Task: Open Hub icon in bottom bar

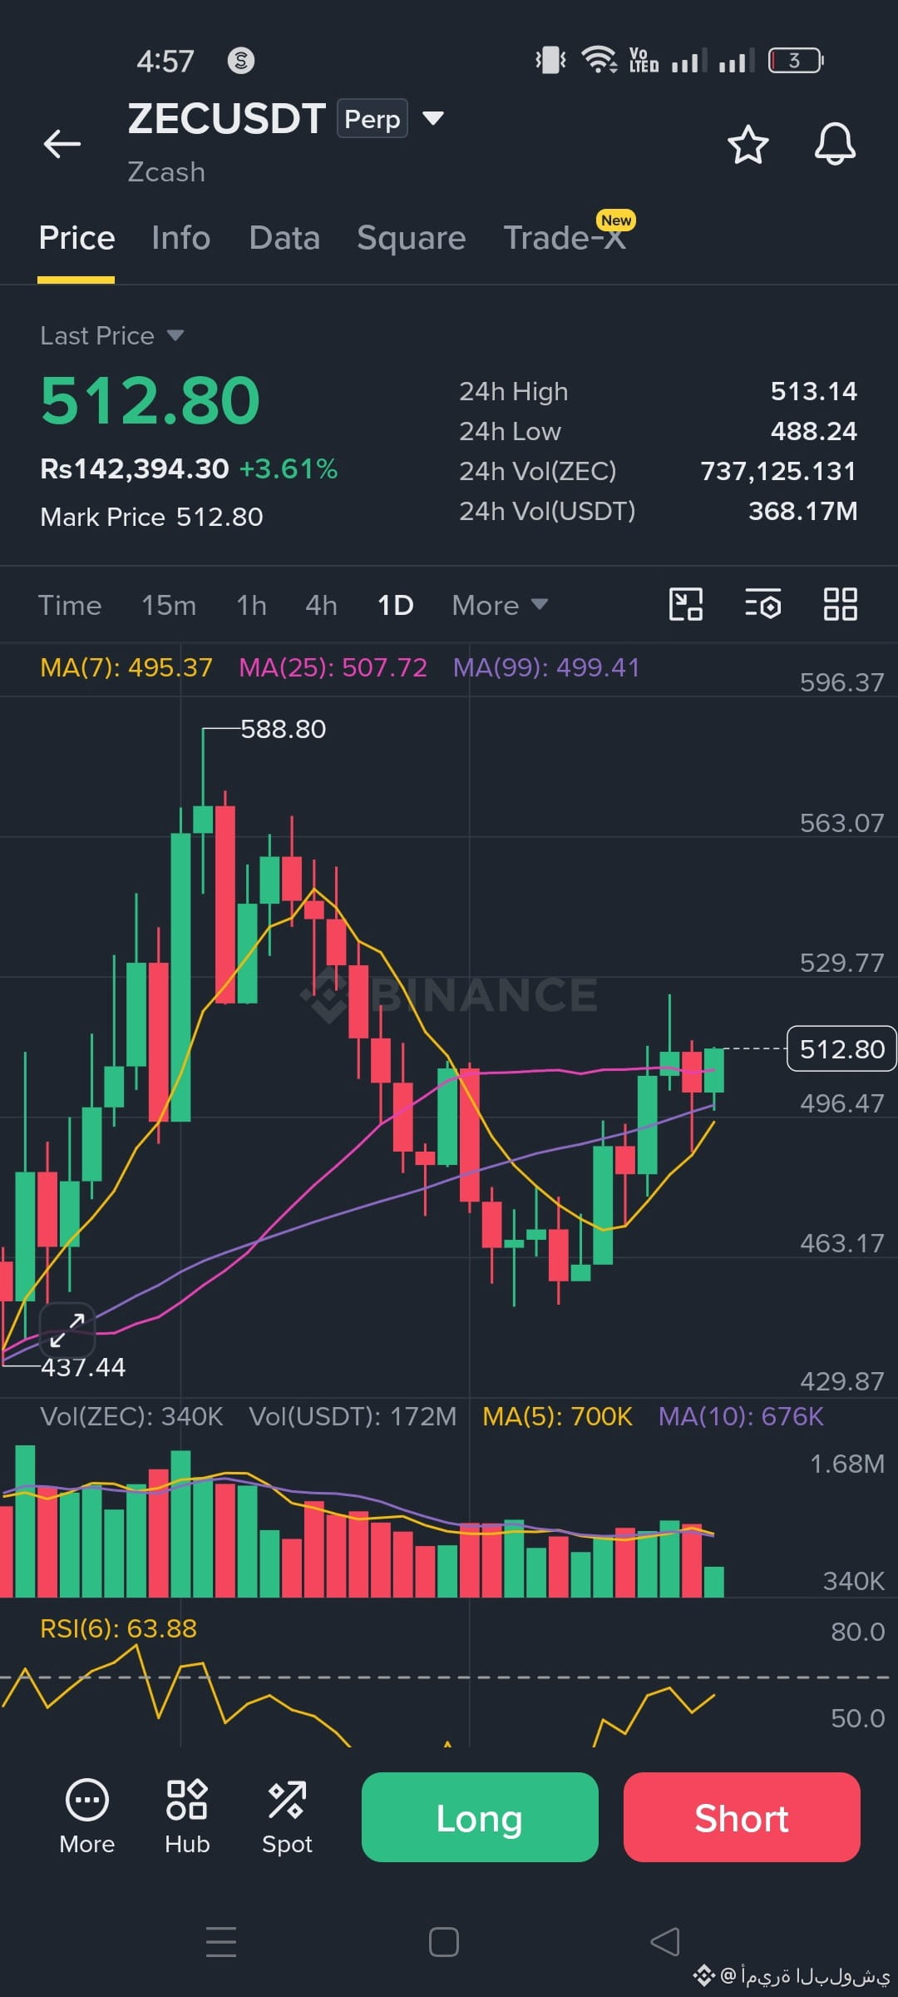Action: pyautogui.click(x=187, y=1817)
